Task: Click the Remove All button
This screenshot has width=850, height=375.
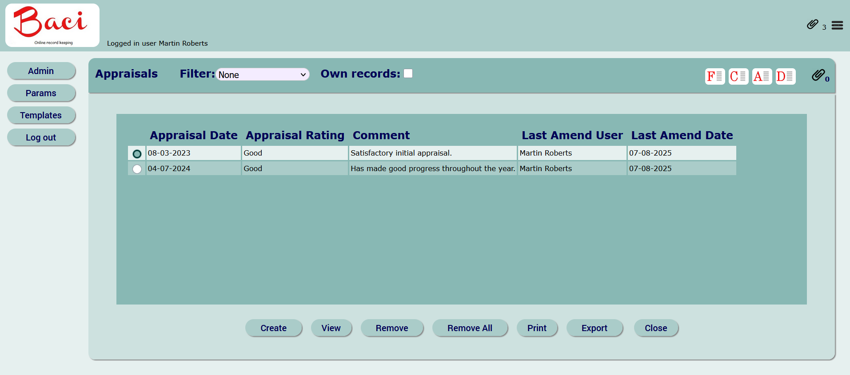Action: (470, 328)
